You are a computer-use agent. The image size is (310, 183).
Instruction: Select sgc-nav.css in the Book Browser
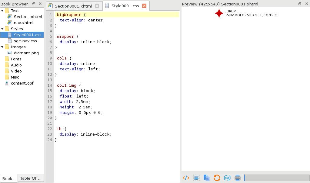pos(25,41)
